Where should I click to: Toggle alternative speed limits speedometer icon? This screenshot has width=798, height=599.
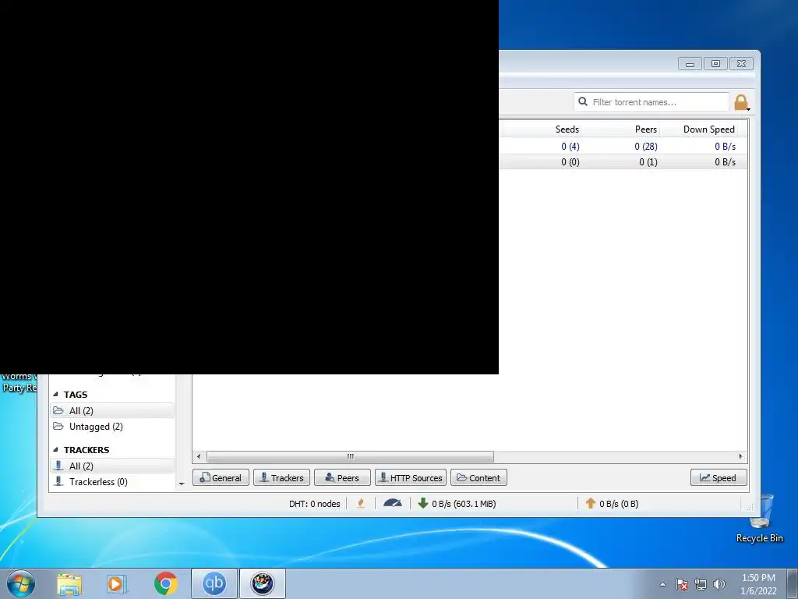pyautogui.click(x=393, y=503)
